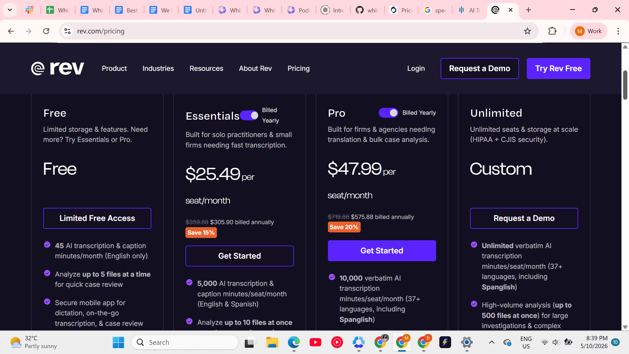Click the $47.99 Pro price

(x=355, y=168)
